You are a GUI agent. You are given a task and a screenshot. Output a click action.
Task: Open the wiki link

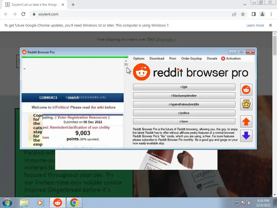click(x=97, y=107)
